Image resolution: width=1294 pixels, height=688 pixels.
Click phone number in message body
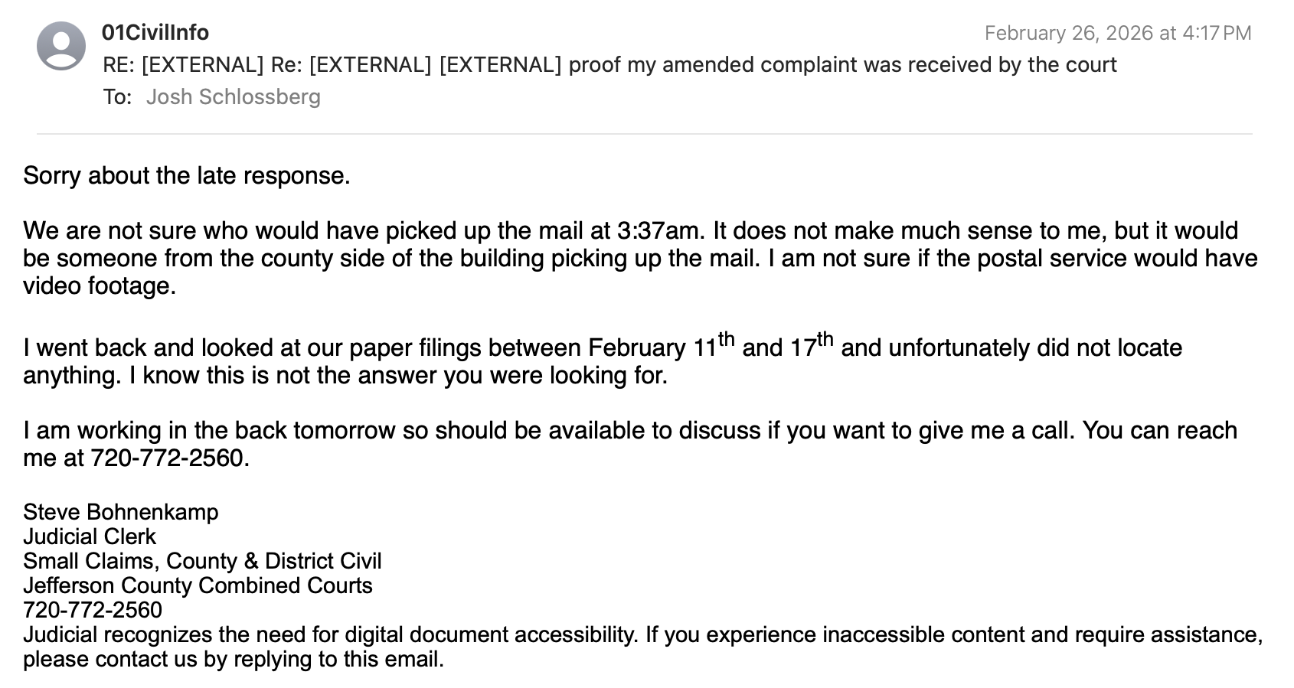coord(167,458)
